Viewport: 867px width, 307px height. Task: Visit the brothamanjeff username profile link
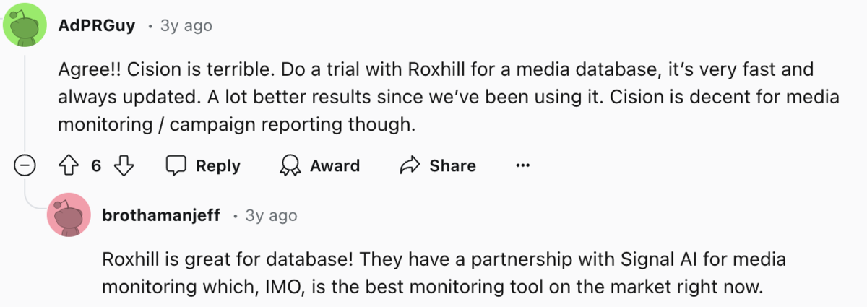point(161,215)
